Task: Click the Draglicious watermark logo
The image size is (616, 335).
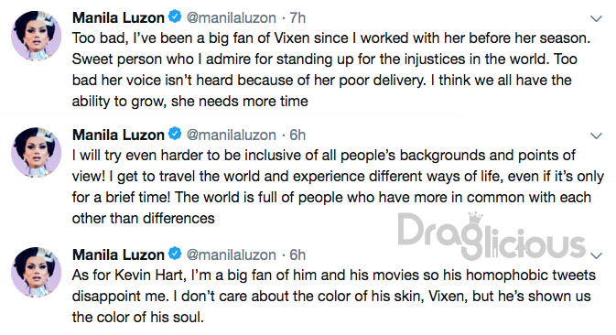Action: pos(492,236)
